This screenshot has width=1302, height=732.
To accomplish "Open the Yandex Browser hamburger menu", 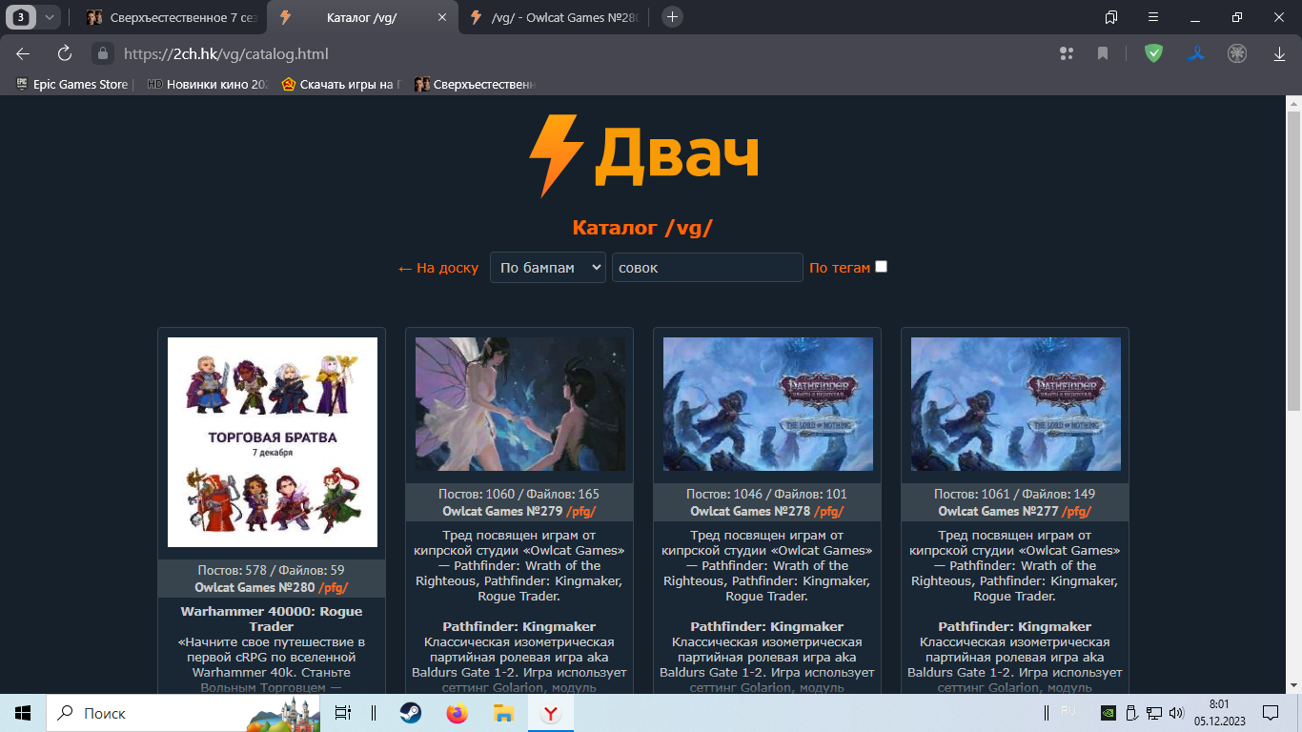I will tap(1153, 17).
